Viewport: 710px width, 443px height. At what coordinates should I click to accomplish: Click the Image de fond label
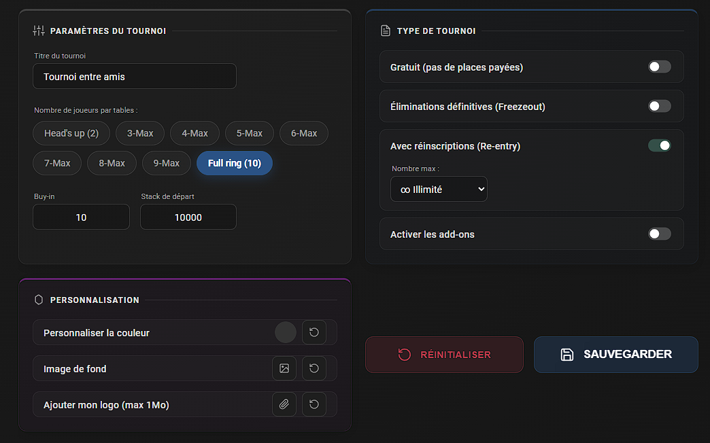pyautogui.click(x=75, y=369)
